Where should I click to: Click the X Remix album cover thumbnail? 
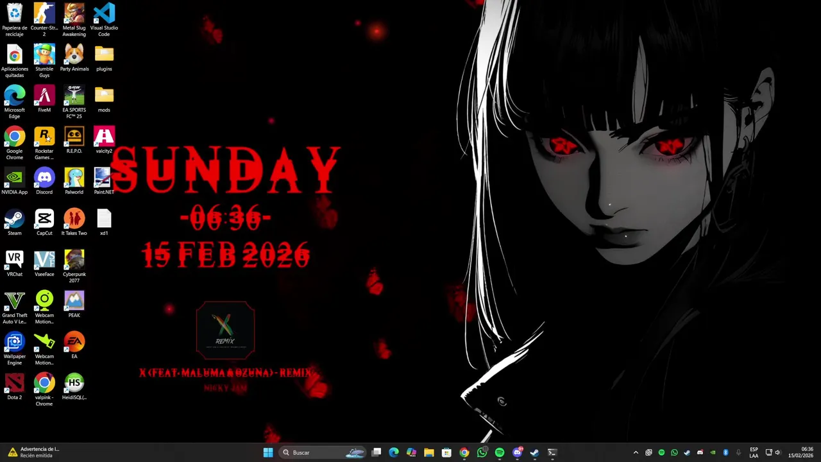click(x=225, y=330)
